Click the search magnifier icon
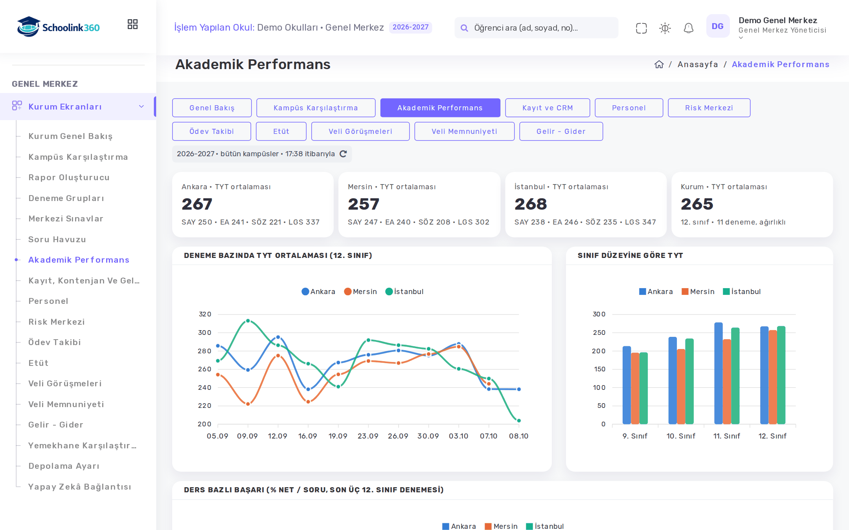The image size is (849, 530). point(464,28)
